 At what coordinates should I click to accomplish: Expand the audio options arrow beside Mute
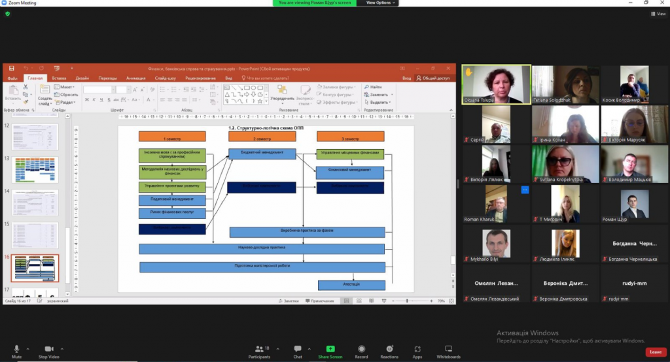click(x=28, y=348)
